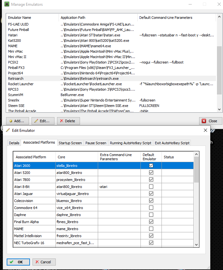This screenshot has width=223, height=270.
Task: Click platforms table scroll down arrow
Action: click(196, 245)
